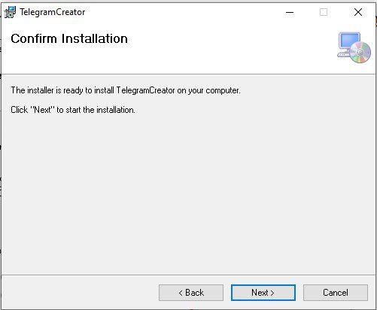Click the 'Click "Next" to start' instruction text
The image size is (377, 310).
73,110
